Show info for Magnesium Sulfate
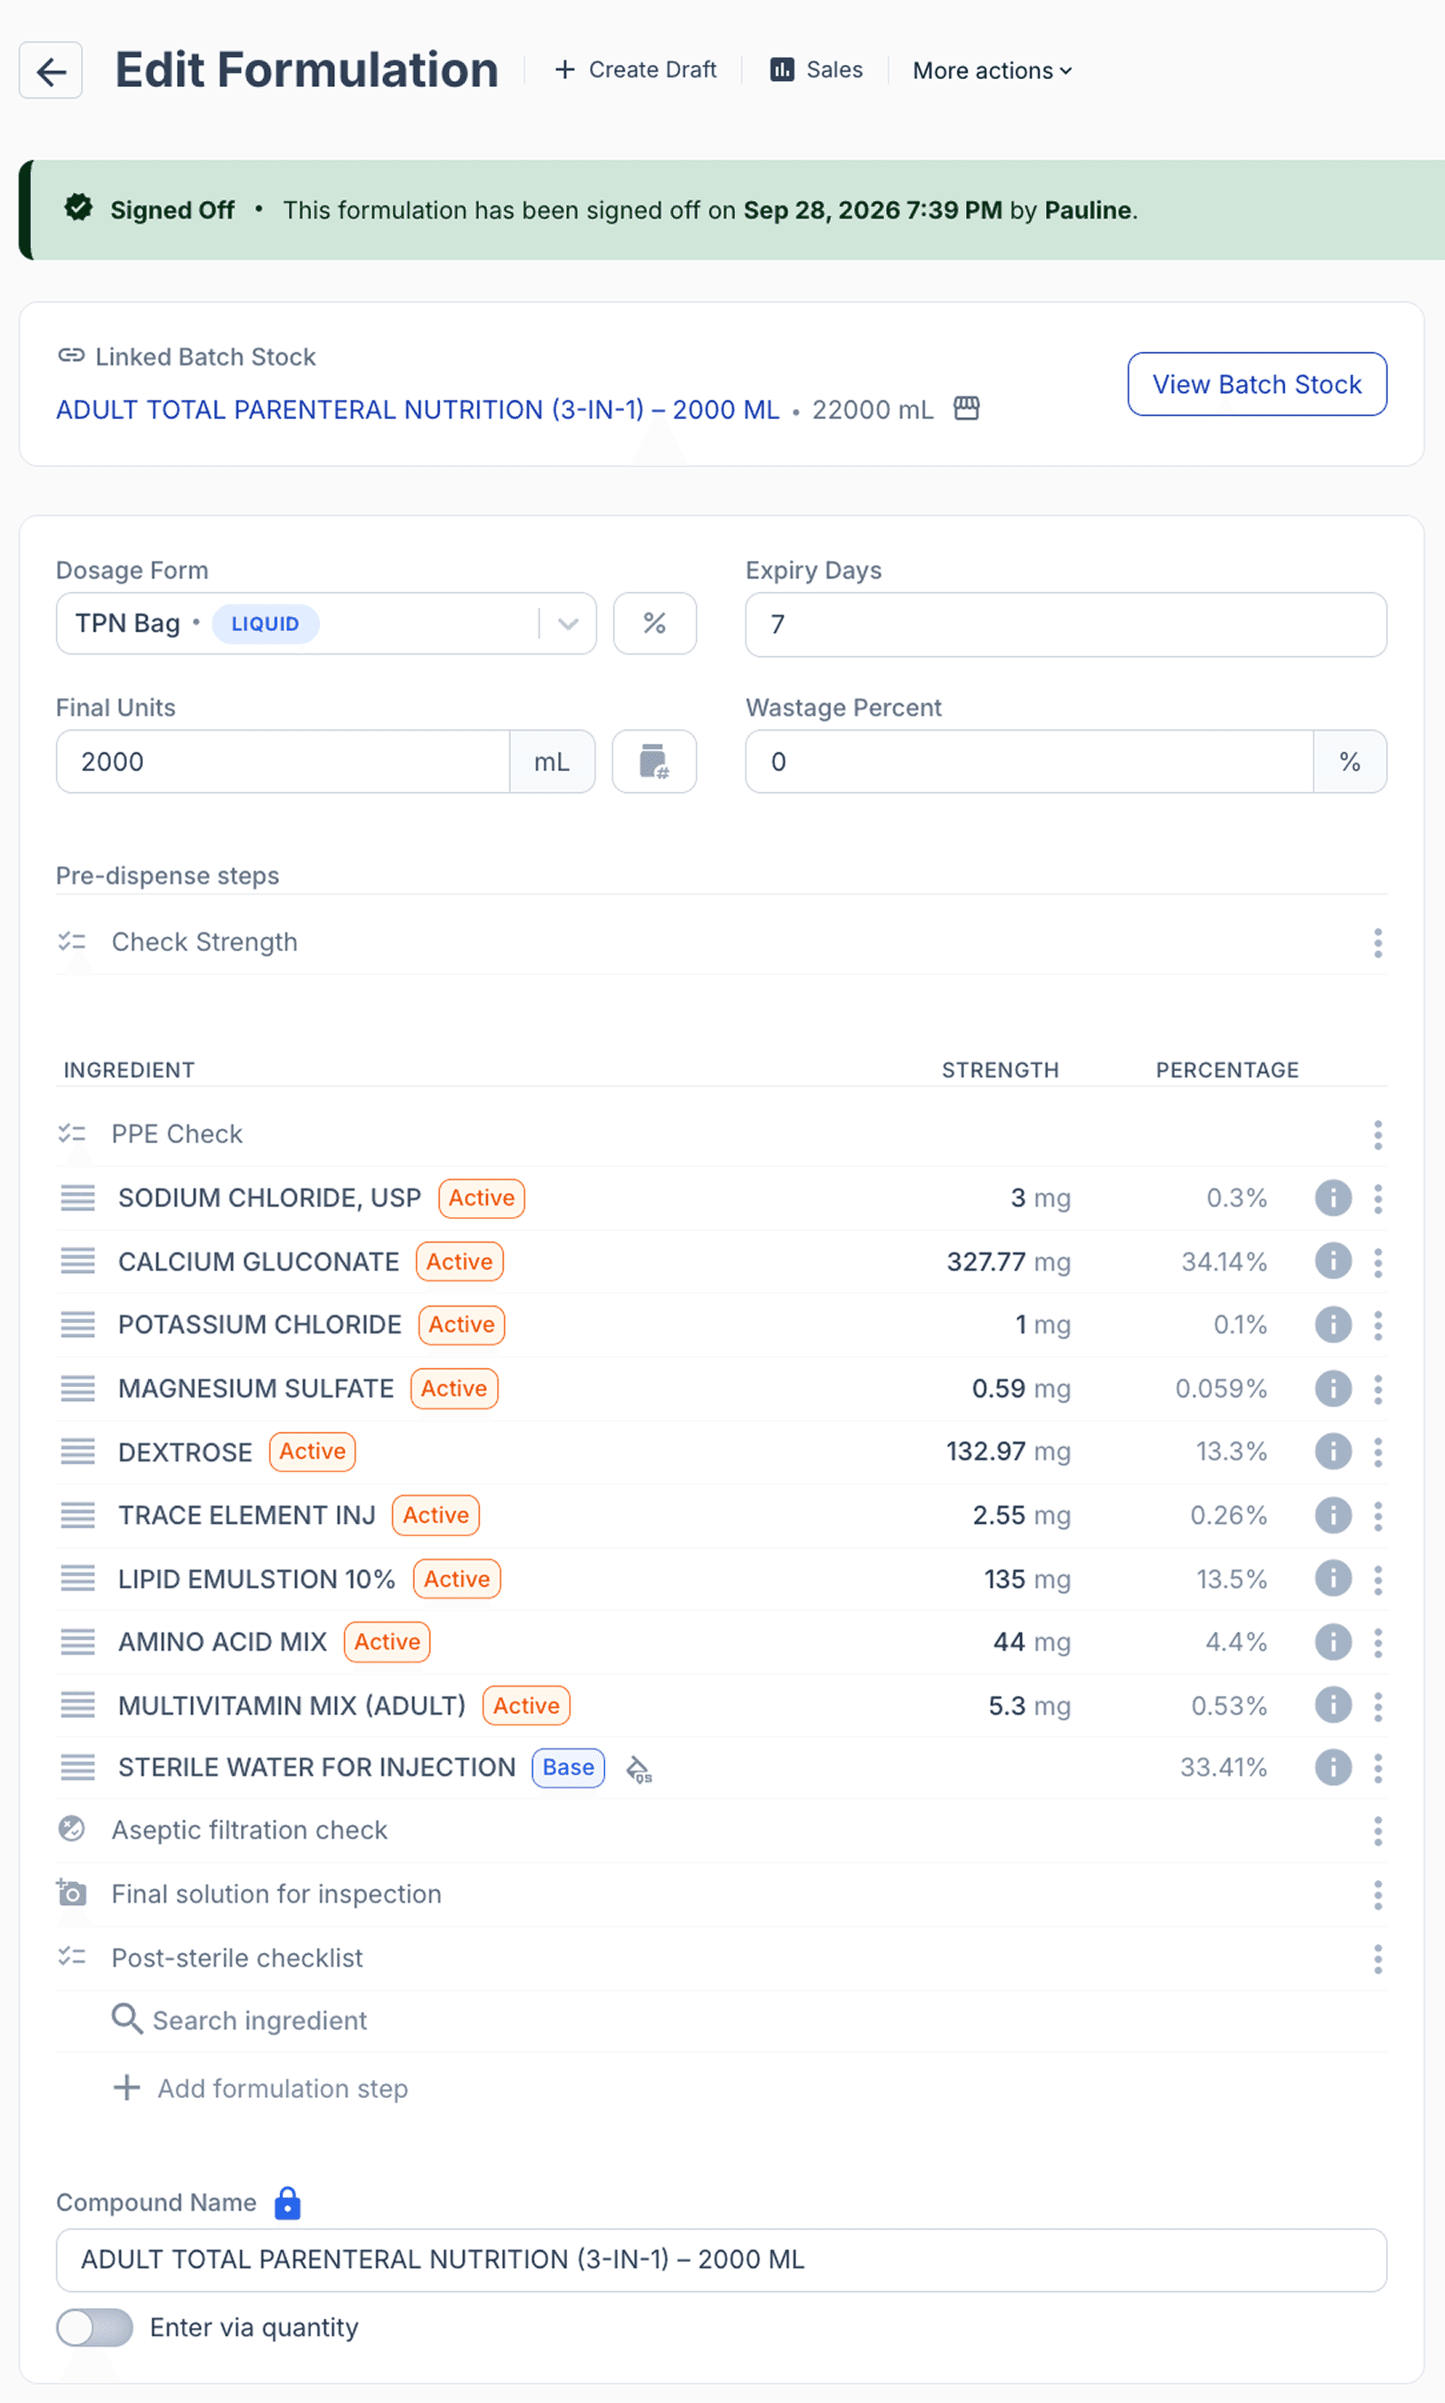Viewport: 1445px width, 2403px height. click(1333, 1389)
